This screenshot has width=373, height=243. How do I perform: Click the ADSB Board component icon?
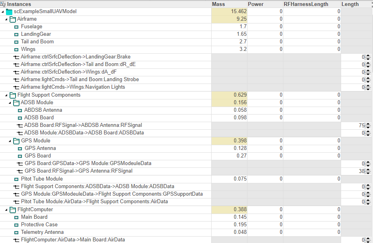pyautogui.click(x=20, y=118)
